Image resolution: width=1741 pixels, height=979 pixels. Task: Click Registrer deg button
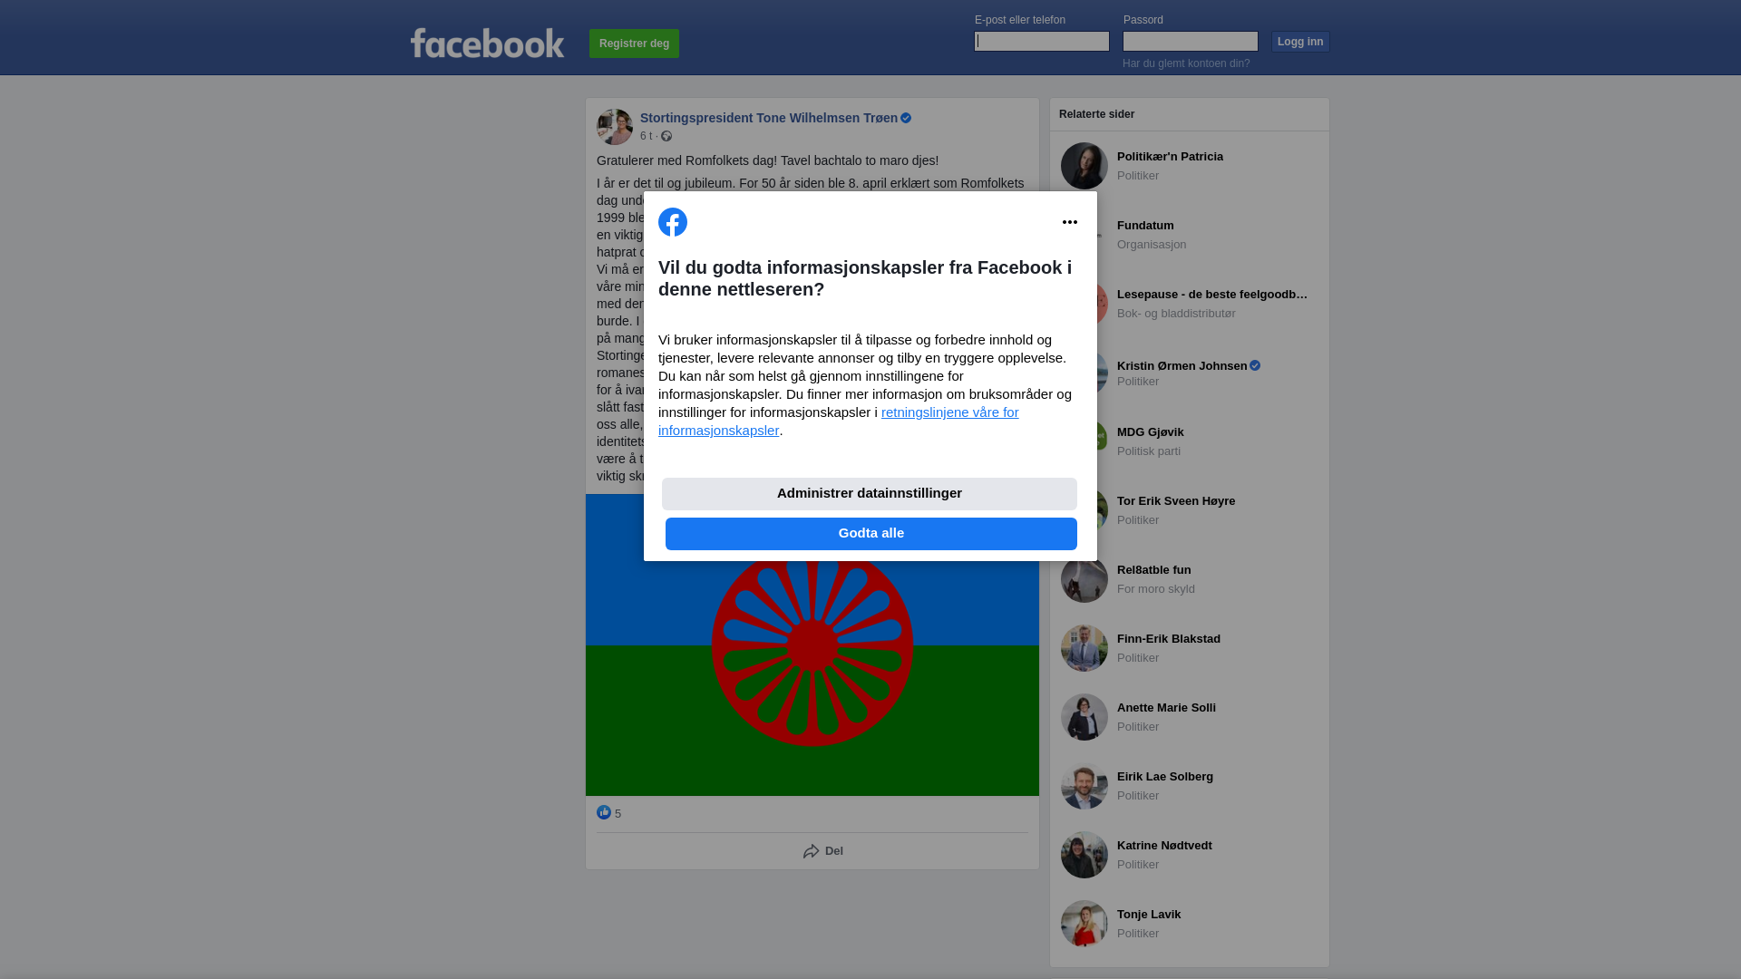point(634,44)
